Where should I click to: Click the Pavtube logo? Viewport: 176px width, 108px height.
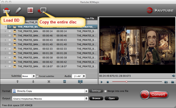160,11
